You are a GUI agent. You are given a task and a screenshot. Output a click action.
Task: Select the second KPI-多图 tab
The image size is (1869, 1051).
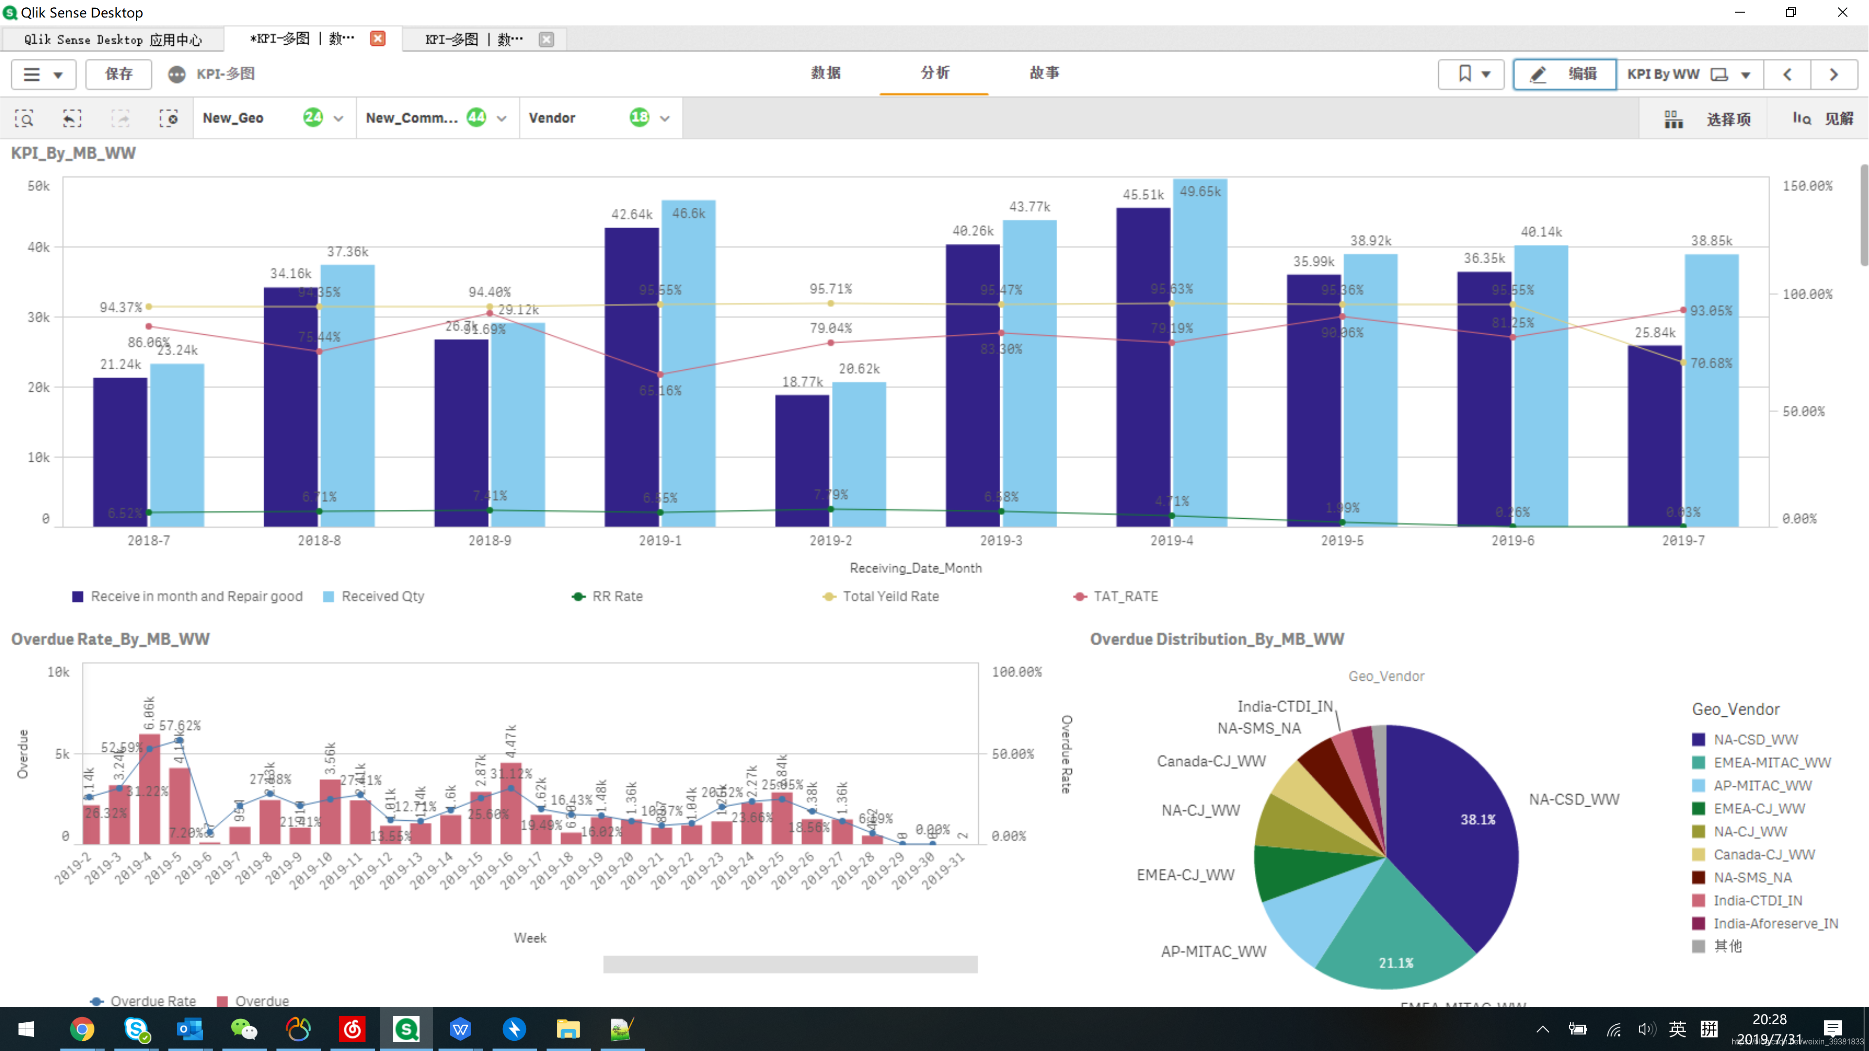[474, 39]
